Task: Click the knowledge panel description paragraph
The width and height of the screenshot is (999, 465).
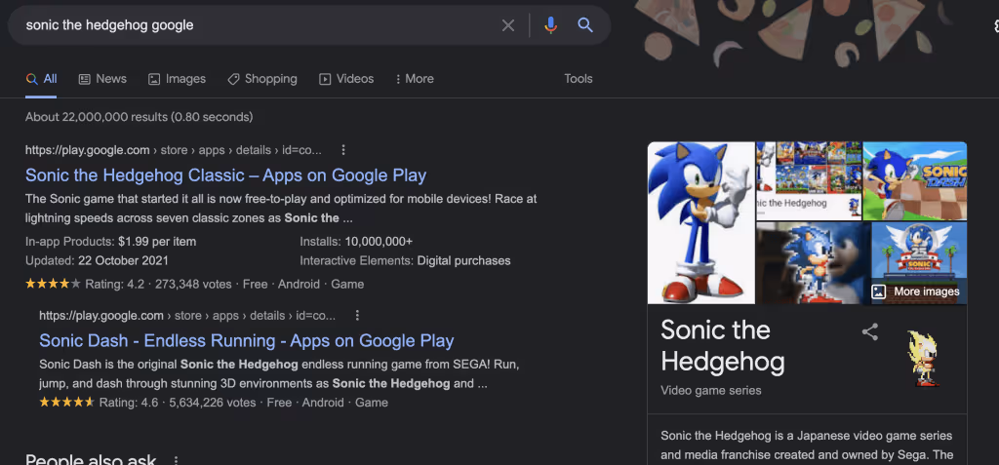Action: point(807,446)
